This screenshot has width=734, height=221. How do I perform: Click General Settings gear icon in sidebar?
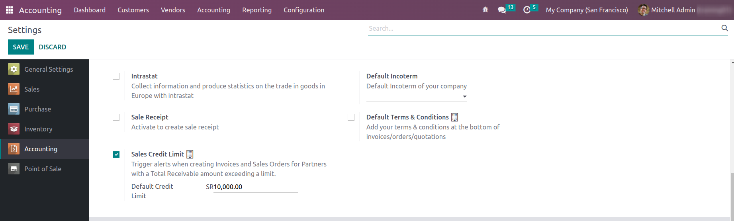pyautogui.click(x=14, y=69)
